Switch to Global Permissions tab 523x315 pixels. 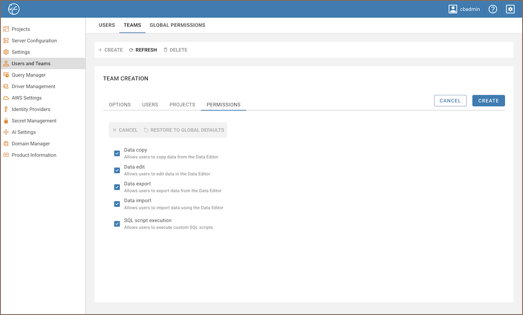click(177, 25)
